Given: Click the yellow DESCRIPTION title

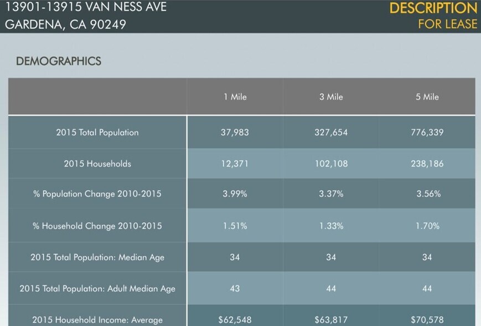Looking at the screenshot, I should click(433, 8).
